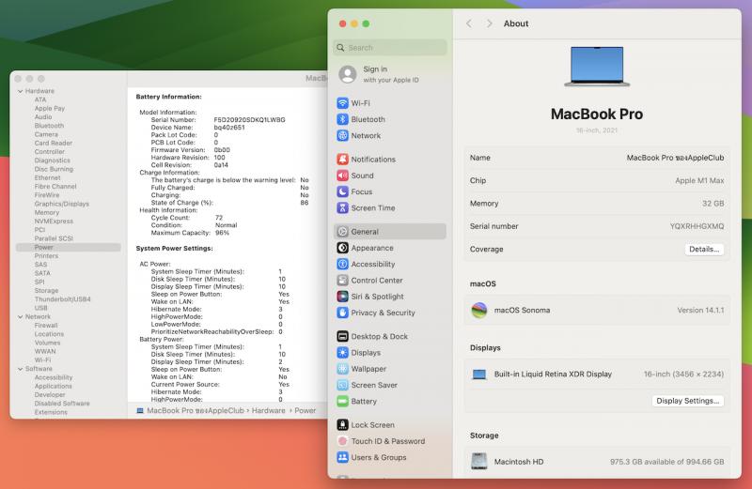Select Disabled Software in System Information sidebar
752x489 pixels.
pyautogui.click(x=62, y=404)
